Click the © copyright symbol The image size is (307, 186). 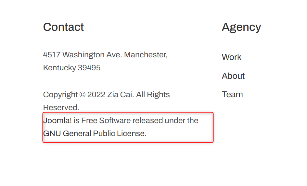coord(82,95)
